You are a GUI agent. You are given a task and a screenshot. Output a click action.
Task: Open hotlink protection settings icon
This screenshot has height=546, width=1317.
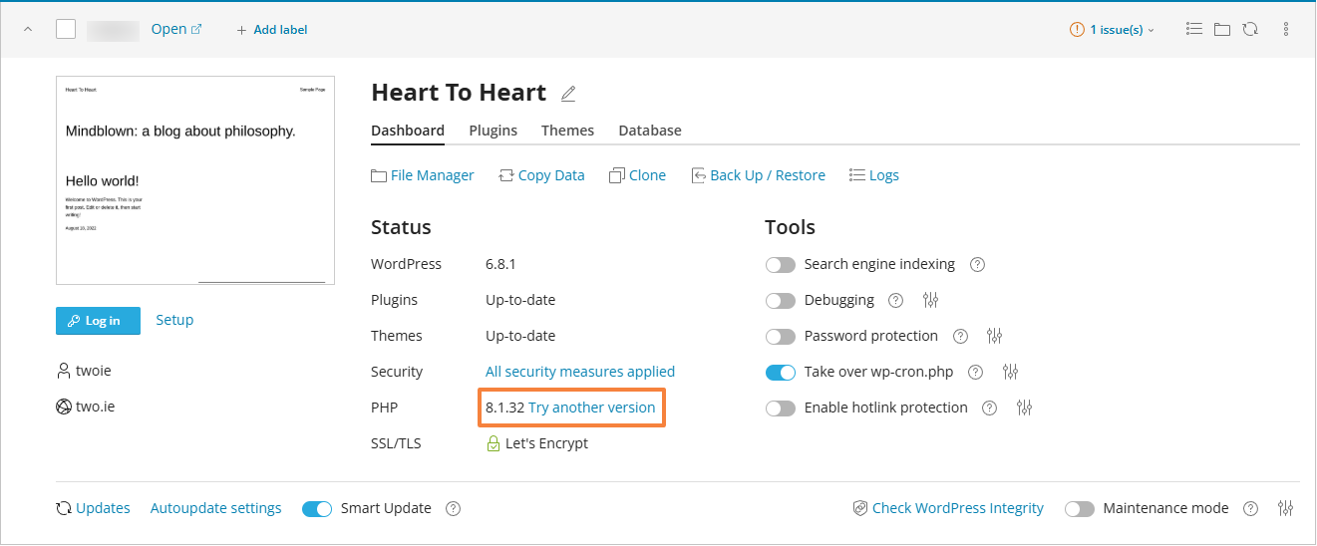pyautogui.click(x=1024, y=408)
